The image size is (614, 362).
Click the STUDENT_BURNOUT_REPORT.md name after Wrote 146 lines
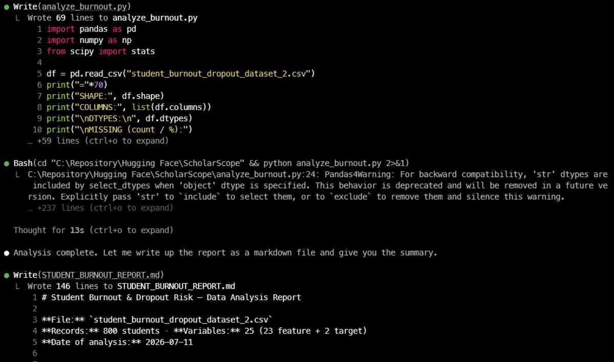click(176, 286)
